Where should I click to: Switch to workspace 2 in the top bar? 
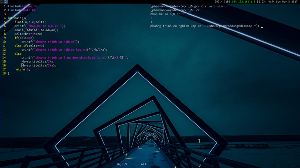[x=6, y=2]
